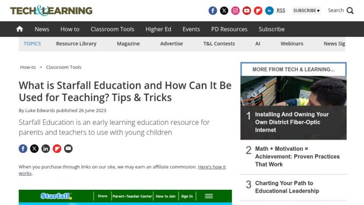This screenshot has height=205, width=364.
Task: Click the Starfall website screenshot image
Action: pyautogui.click(x=125, y=197)
